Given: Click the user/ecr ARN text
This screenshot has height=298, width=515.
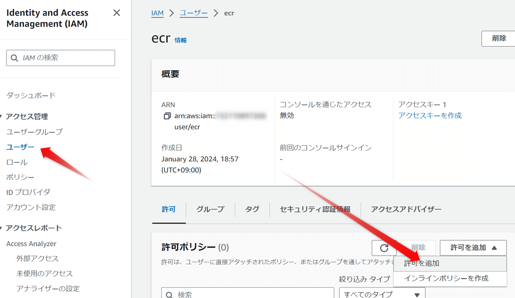Looking at the screenshot, I should (x=188, y=127).
